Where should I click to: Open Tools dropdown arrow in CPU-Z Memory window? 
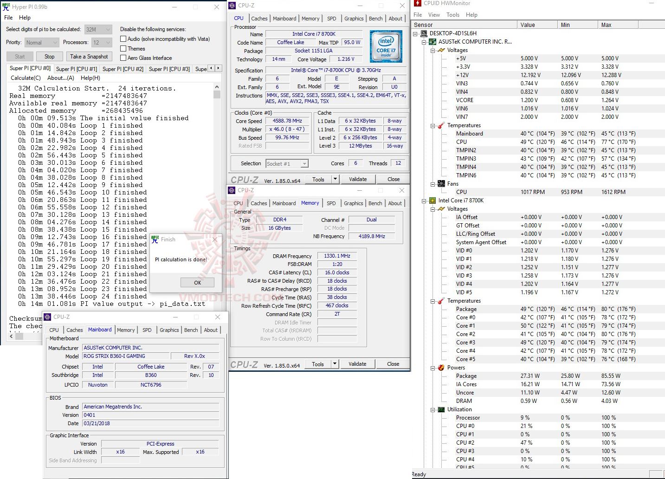point(335,364)
